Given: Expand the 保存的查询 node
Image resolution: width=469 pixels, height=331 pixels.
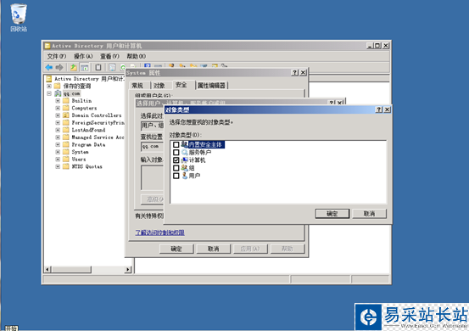Looking at the screenshot, I should tap(49, 87).
